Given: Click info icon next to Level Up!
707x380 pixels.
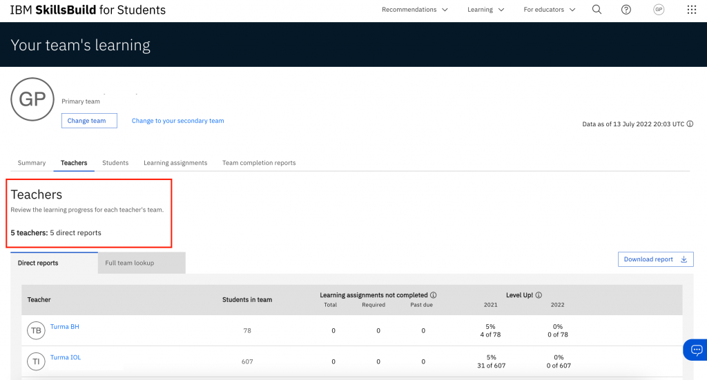Looking at the screenshot, I should pos(539,295).
